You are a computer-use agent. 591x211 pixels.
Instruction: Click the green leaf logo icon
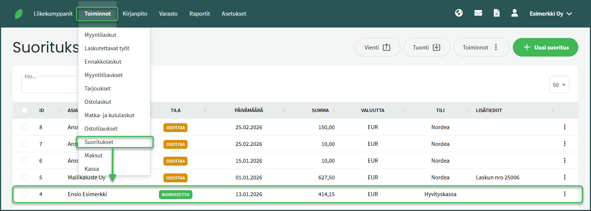[19, 14]
